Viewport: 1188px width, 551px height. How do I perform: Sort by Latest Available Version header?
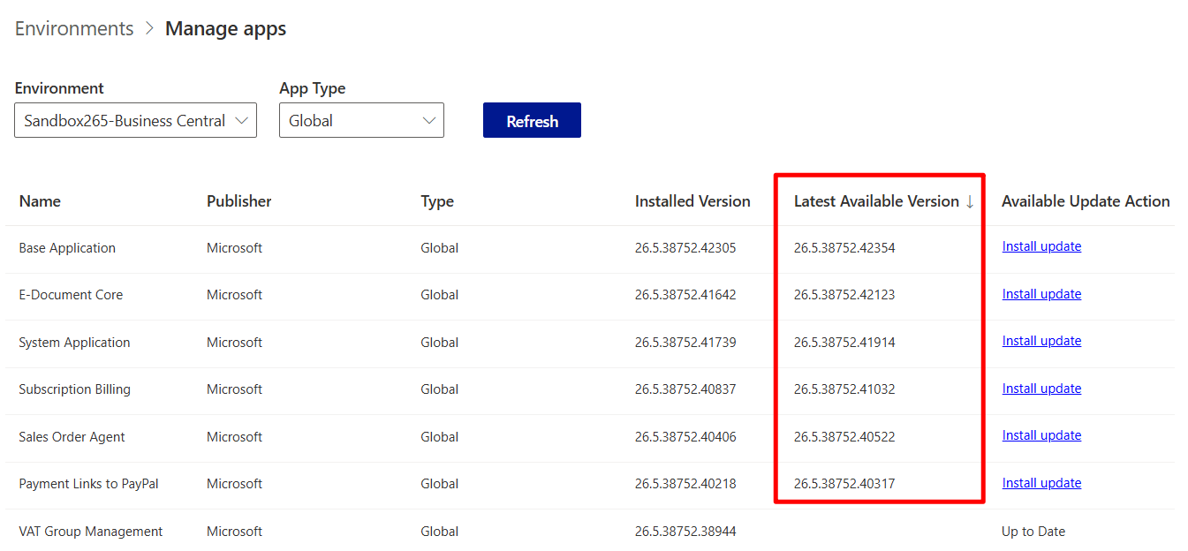[x=876, y=201]
